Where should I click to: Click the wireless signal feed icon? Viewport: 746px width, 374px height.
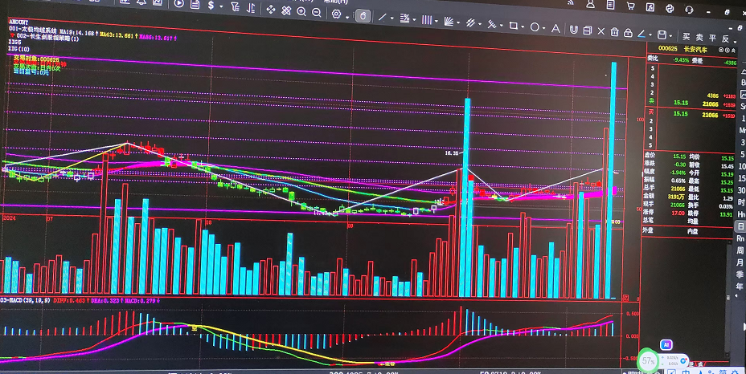point(572,3)
